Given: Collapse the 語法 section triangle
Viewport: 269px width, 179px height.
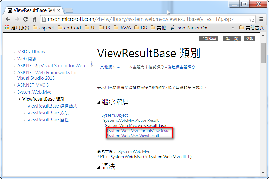Looking at the screenshot, I should click(98, 167).
